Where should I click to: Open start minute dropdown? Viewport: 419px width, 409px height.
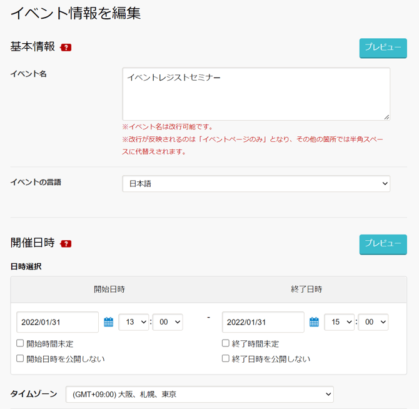point(168,322)
